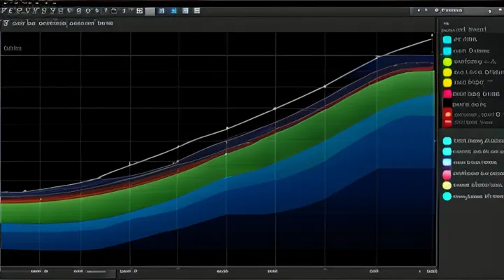Toggle the red series marker in the legend

447,114
